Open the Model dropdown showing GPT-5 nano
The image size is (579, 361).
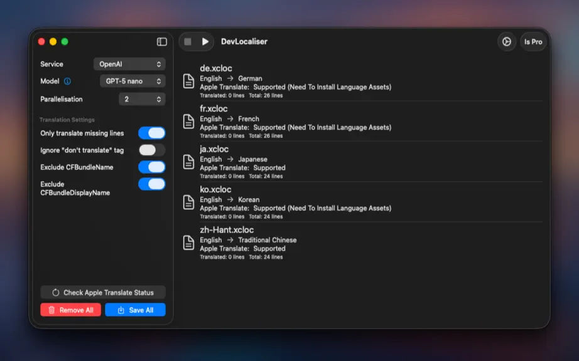pyautogui.click(x=133, y=81)
